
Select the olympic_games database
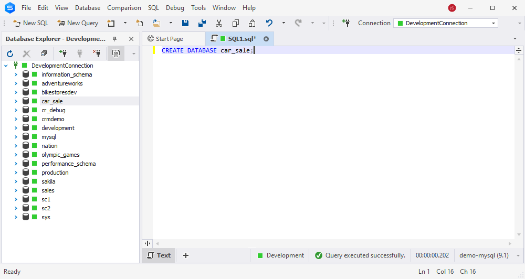click(60, 155)
